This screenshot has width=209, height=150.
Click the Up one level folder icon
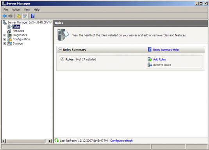pos(18,16)
